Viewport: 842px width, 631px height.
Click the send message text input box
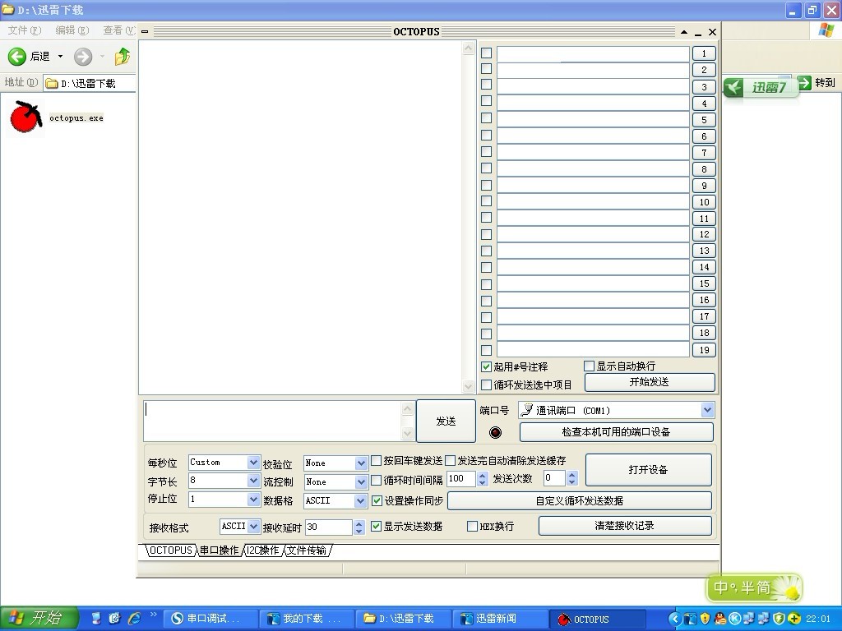[273, 420]
